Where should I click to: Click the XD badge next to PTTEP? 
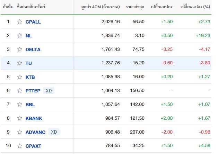point(49,91)
